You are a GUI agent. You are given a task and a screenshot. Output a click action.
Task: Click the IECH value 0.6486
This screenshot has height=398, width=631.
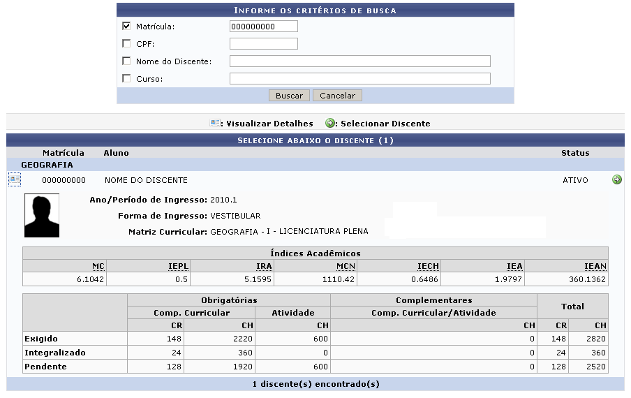[x=424, y=279]
